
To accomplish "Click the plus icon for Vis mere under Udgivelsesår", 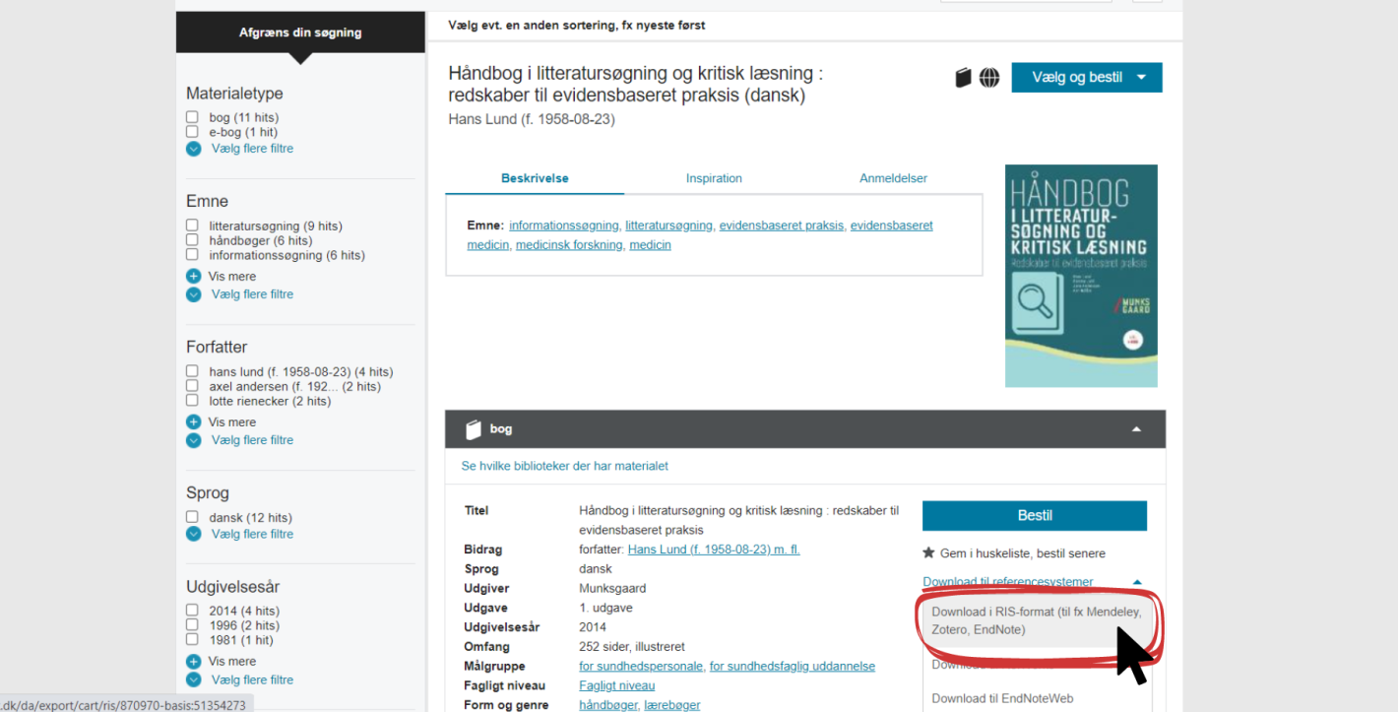I will pos(193,662).
